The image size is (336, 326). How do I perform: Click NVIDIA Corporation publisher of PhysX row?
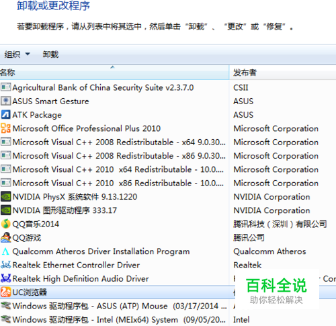[271, 197]
